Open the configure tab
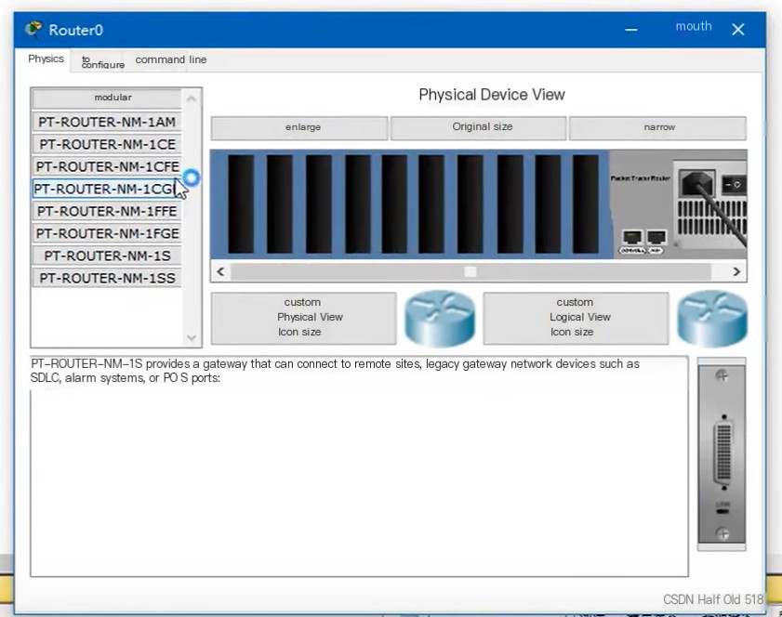This screenshot has width=782, height=617. 101,61
